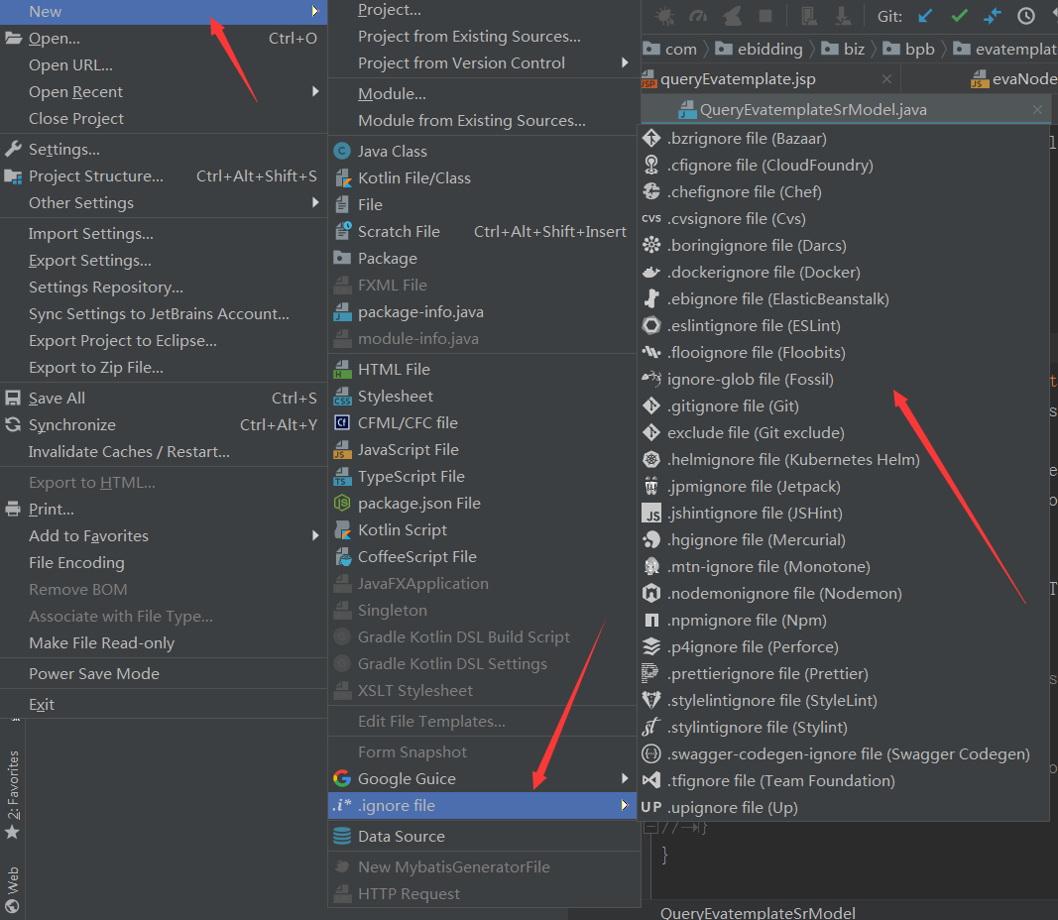The width and height of the screenshot is (1058, 920).
Task: Select exclude file (Git exclude)
Action: [844, 433]
